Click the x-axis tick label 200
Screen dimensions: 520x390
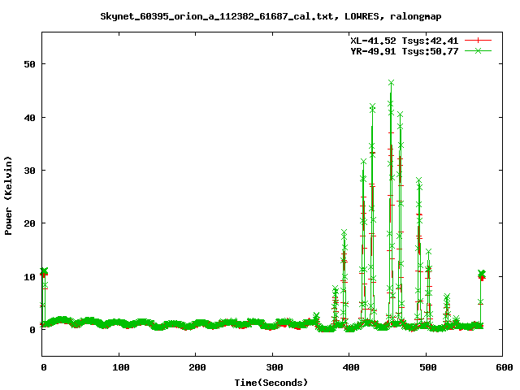coord(197,367)
